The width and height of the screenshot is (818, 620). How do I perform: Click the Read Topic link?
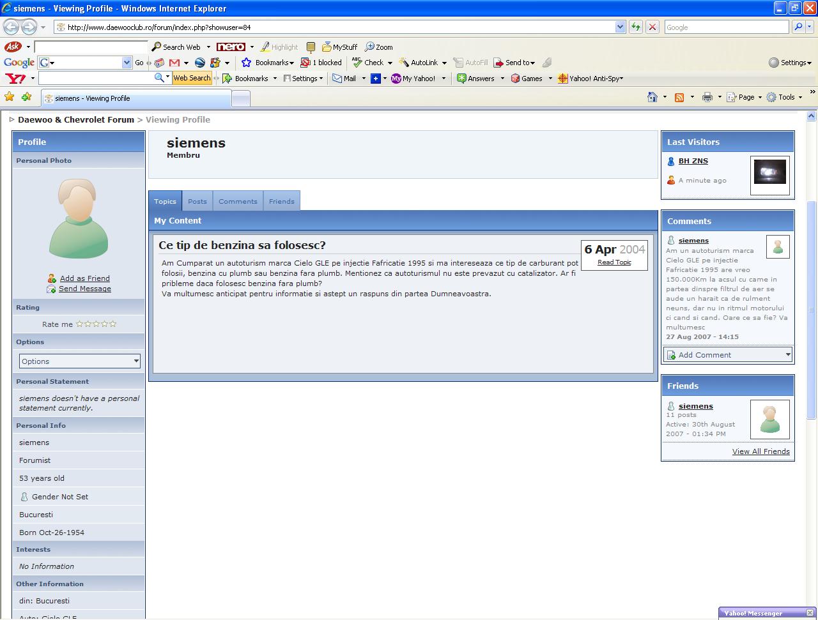[x=614, y=262]
